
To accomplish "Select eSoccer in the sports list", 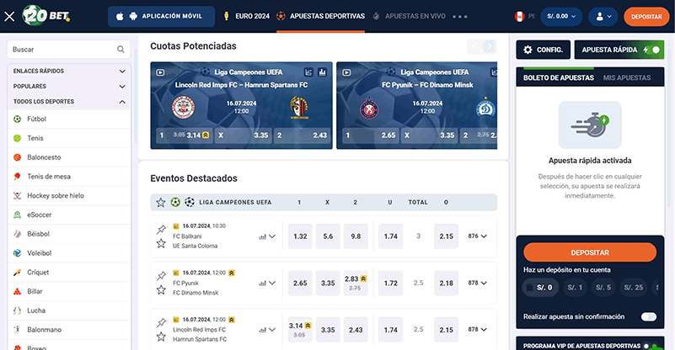I will (69, 215).
